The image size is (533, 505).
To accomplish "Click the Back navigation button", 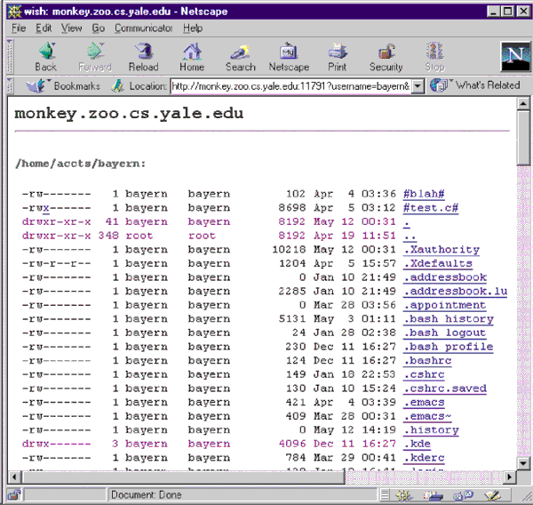I will tap(45, 57).
